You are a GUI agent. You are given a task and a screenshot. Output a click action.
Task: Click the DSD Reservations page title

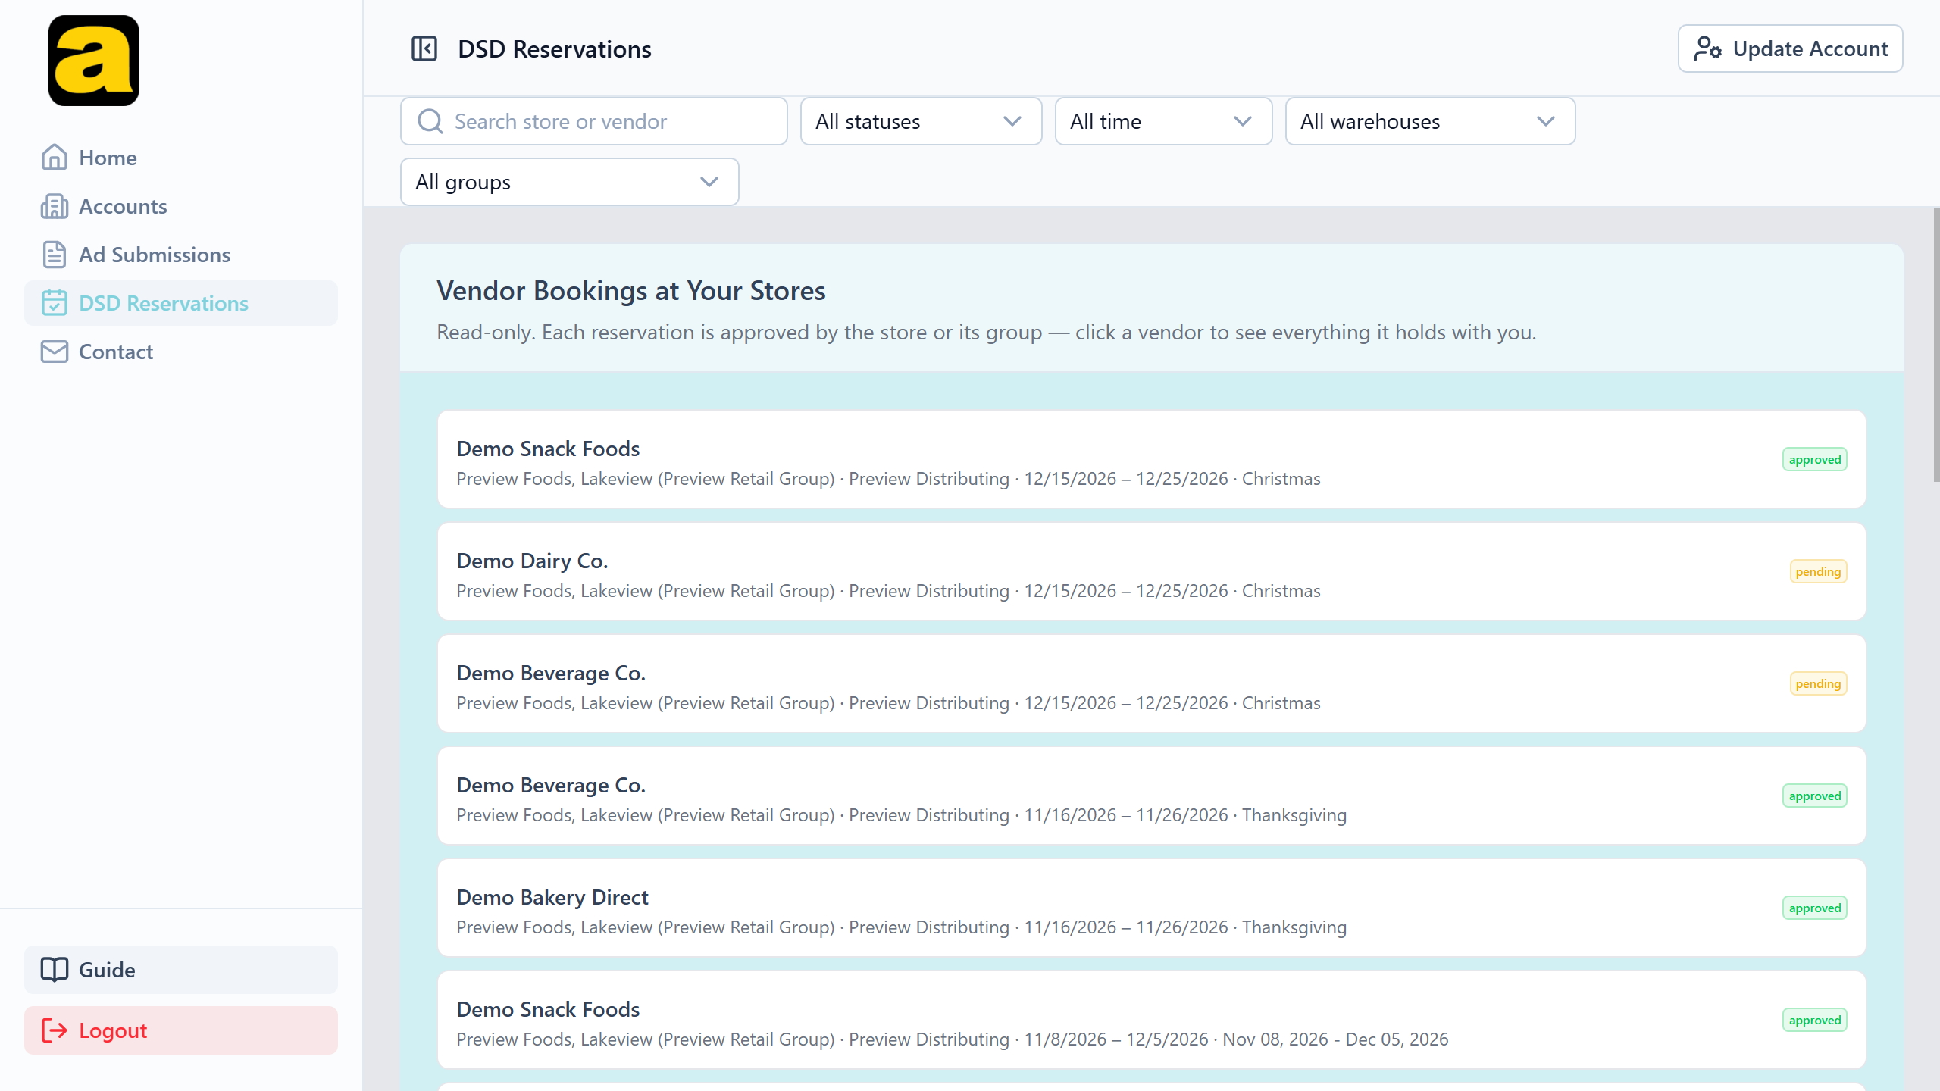point(555,49)
